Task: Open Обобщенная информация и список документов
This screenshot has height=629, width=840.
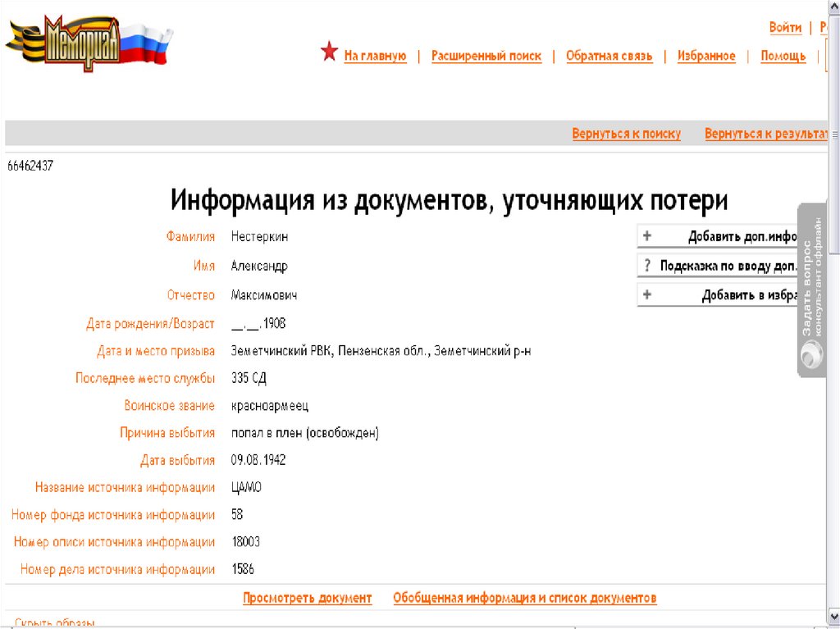Action: point(525,598)
